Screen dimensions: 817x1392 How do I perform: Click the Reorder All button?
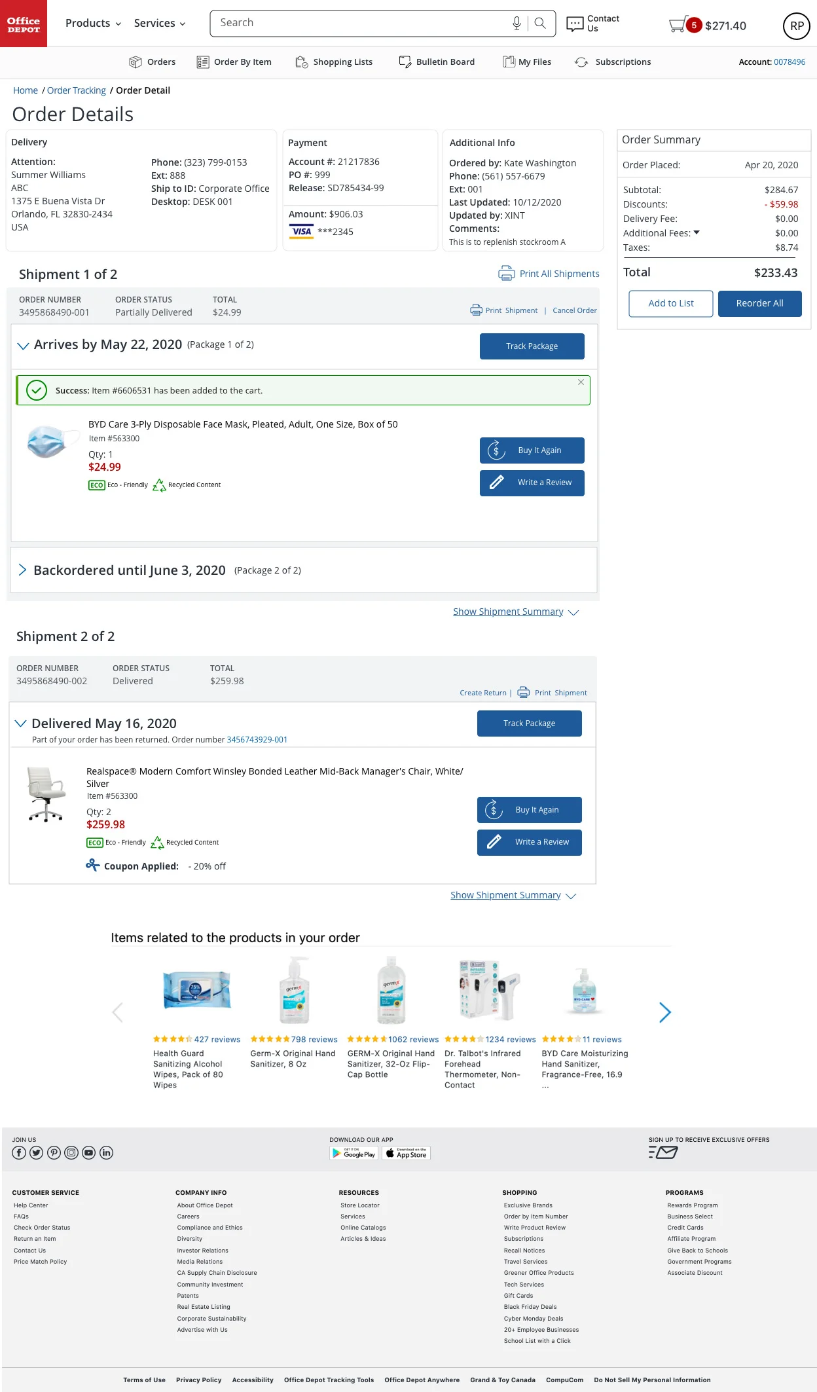pos(760,304)
